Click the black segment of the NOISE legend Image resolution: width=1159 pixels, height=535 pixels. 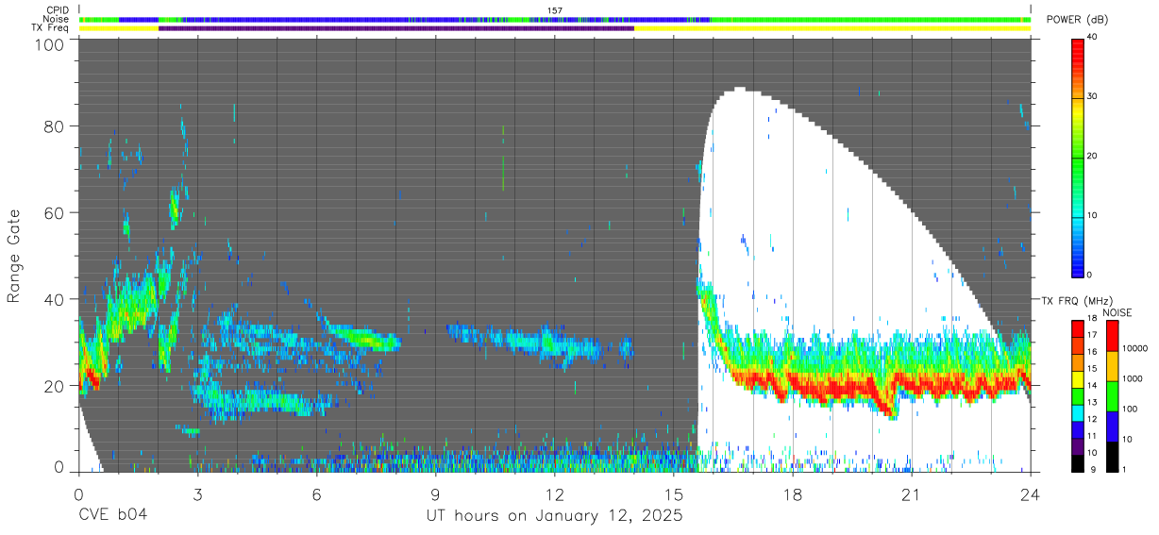click(1113, 457)
